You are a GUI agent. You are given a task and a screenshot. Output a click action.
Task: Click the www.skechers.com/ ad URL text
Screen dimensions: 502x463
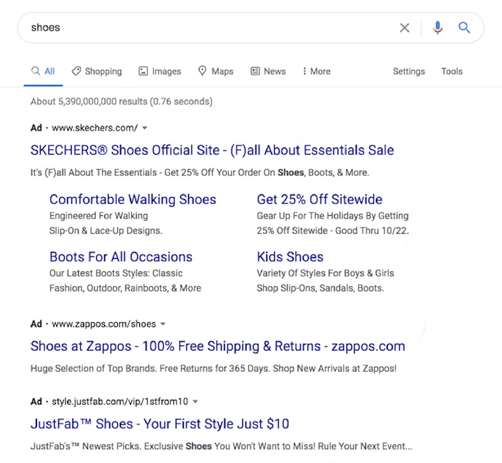click(x=95, y=128)
